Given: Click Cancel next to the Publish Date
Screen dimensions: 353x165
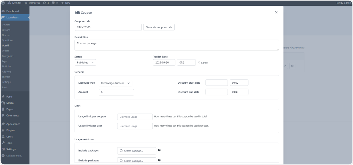Looking at the screenshot, I should [x=203, y=62].
